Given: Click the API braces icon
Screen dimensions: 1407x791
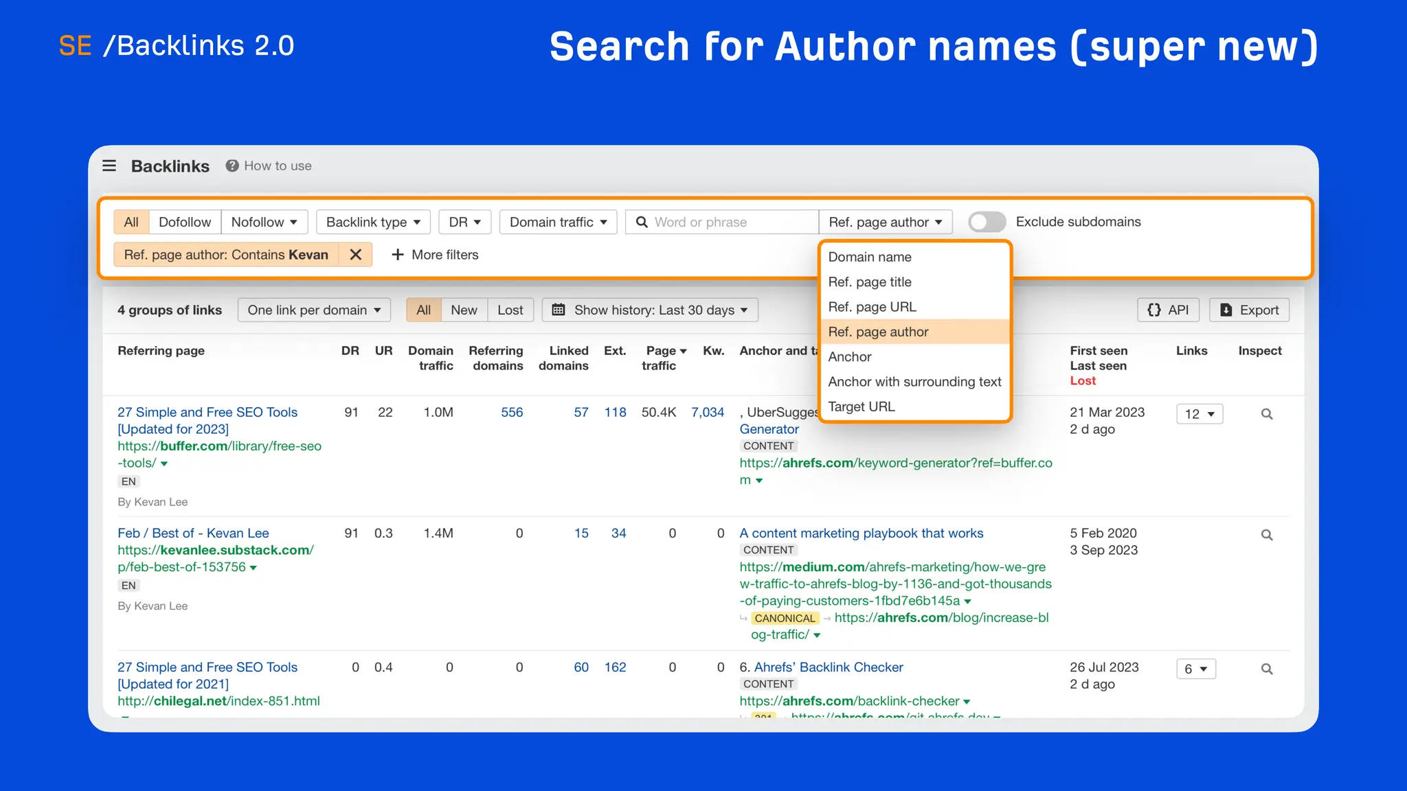Looking at the screenshot, I should click(1154, 310).
